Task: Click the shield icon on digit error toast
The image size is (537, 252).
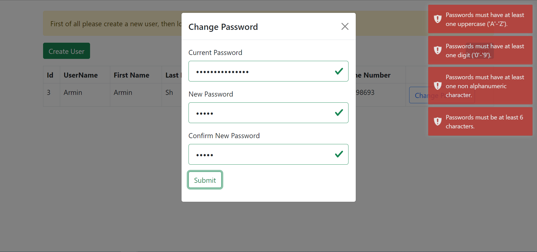Action: click(x=437, y=50)
